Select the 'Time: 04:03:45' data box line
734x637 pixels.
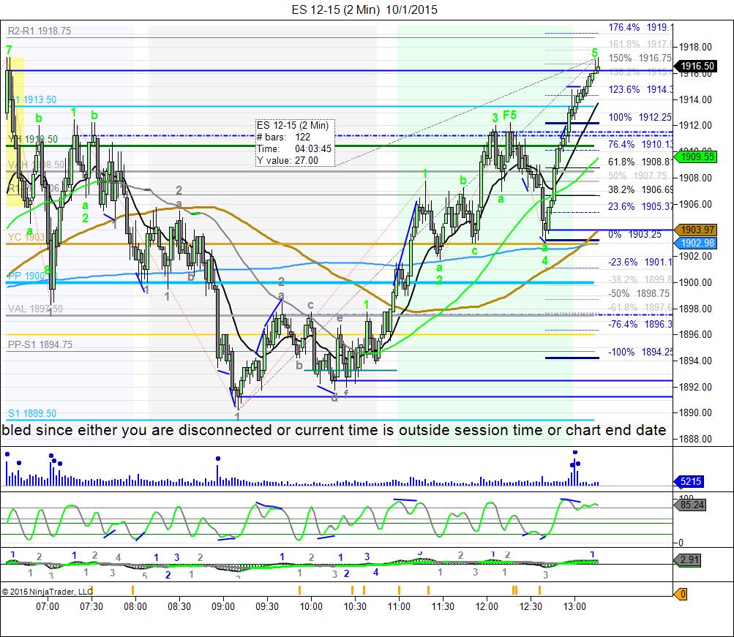(x=294, y=148)
